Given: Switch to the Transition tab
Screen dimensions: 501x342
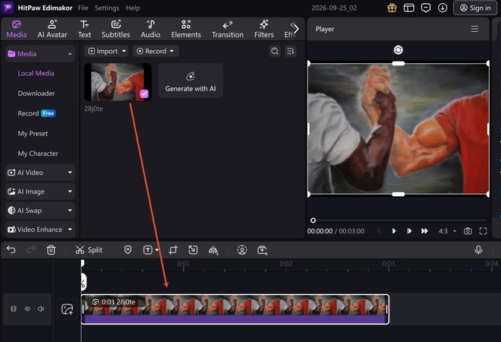Looking at the screenshot, I should (228, 29).
